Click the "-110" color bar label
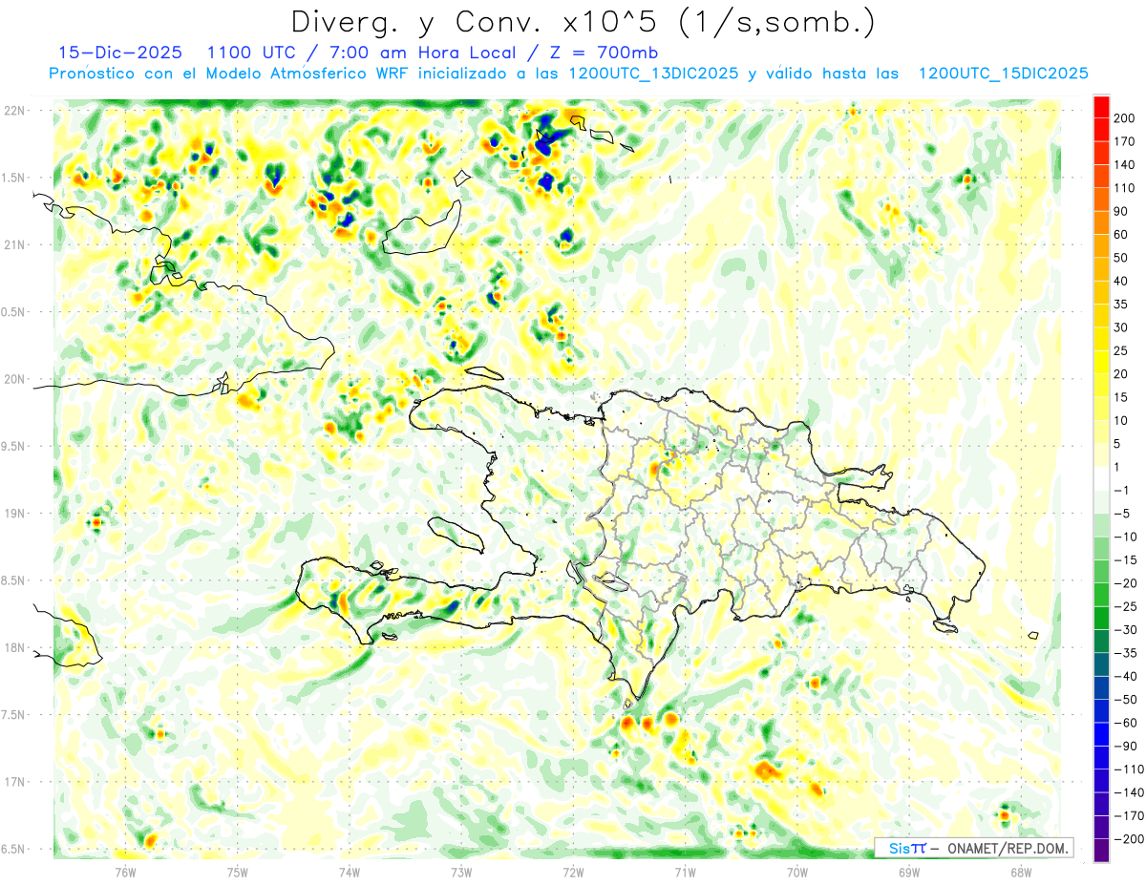The width and height of the screenshot is (1146, 885). (x=1131, y=769)
